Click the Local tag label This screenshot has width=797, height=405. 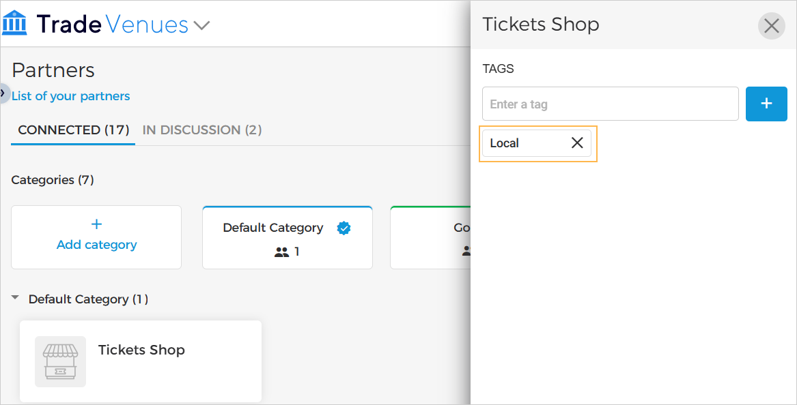[x=505, y=143]
